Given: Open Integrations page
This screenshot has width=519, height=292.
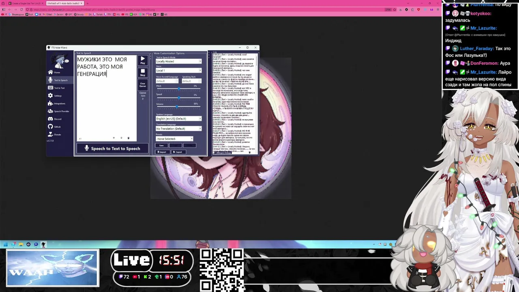Looking at the screenshot, I should click(x=60, y=103).
